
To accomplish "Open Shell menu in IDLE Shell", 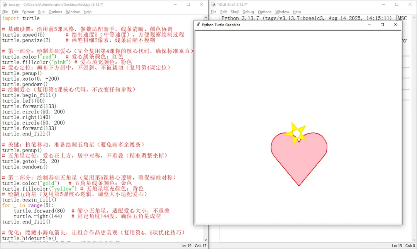I will tap(235, 12).
